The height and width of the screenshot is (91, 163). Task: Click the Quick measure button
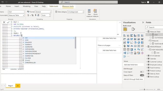coord(96,13)
